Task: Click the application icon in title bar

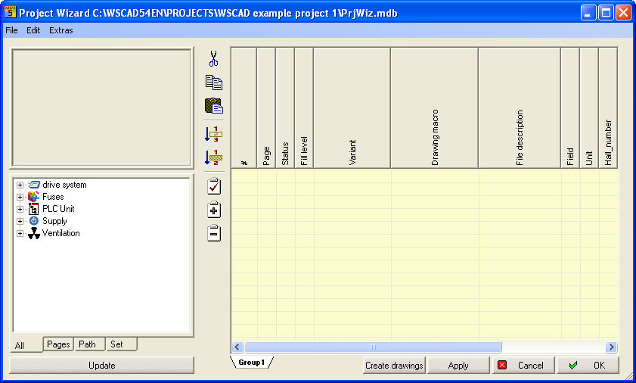Action: point(10,12)
